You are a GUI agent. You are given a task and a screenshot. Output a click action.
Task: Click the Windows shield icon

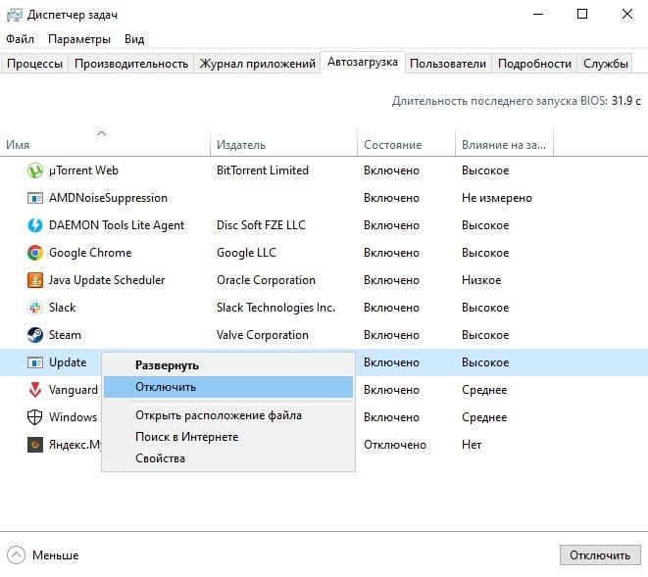pos(34,417)
